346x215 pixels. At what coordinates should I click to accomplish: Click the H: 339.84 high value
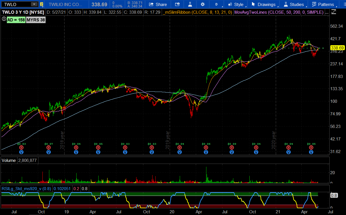pyautogui.click(x=93, y=12)
